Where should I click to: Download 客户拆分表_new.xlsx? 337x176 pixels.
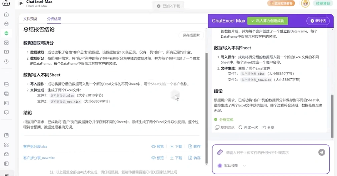[176, 158]
